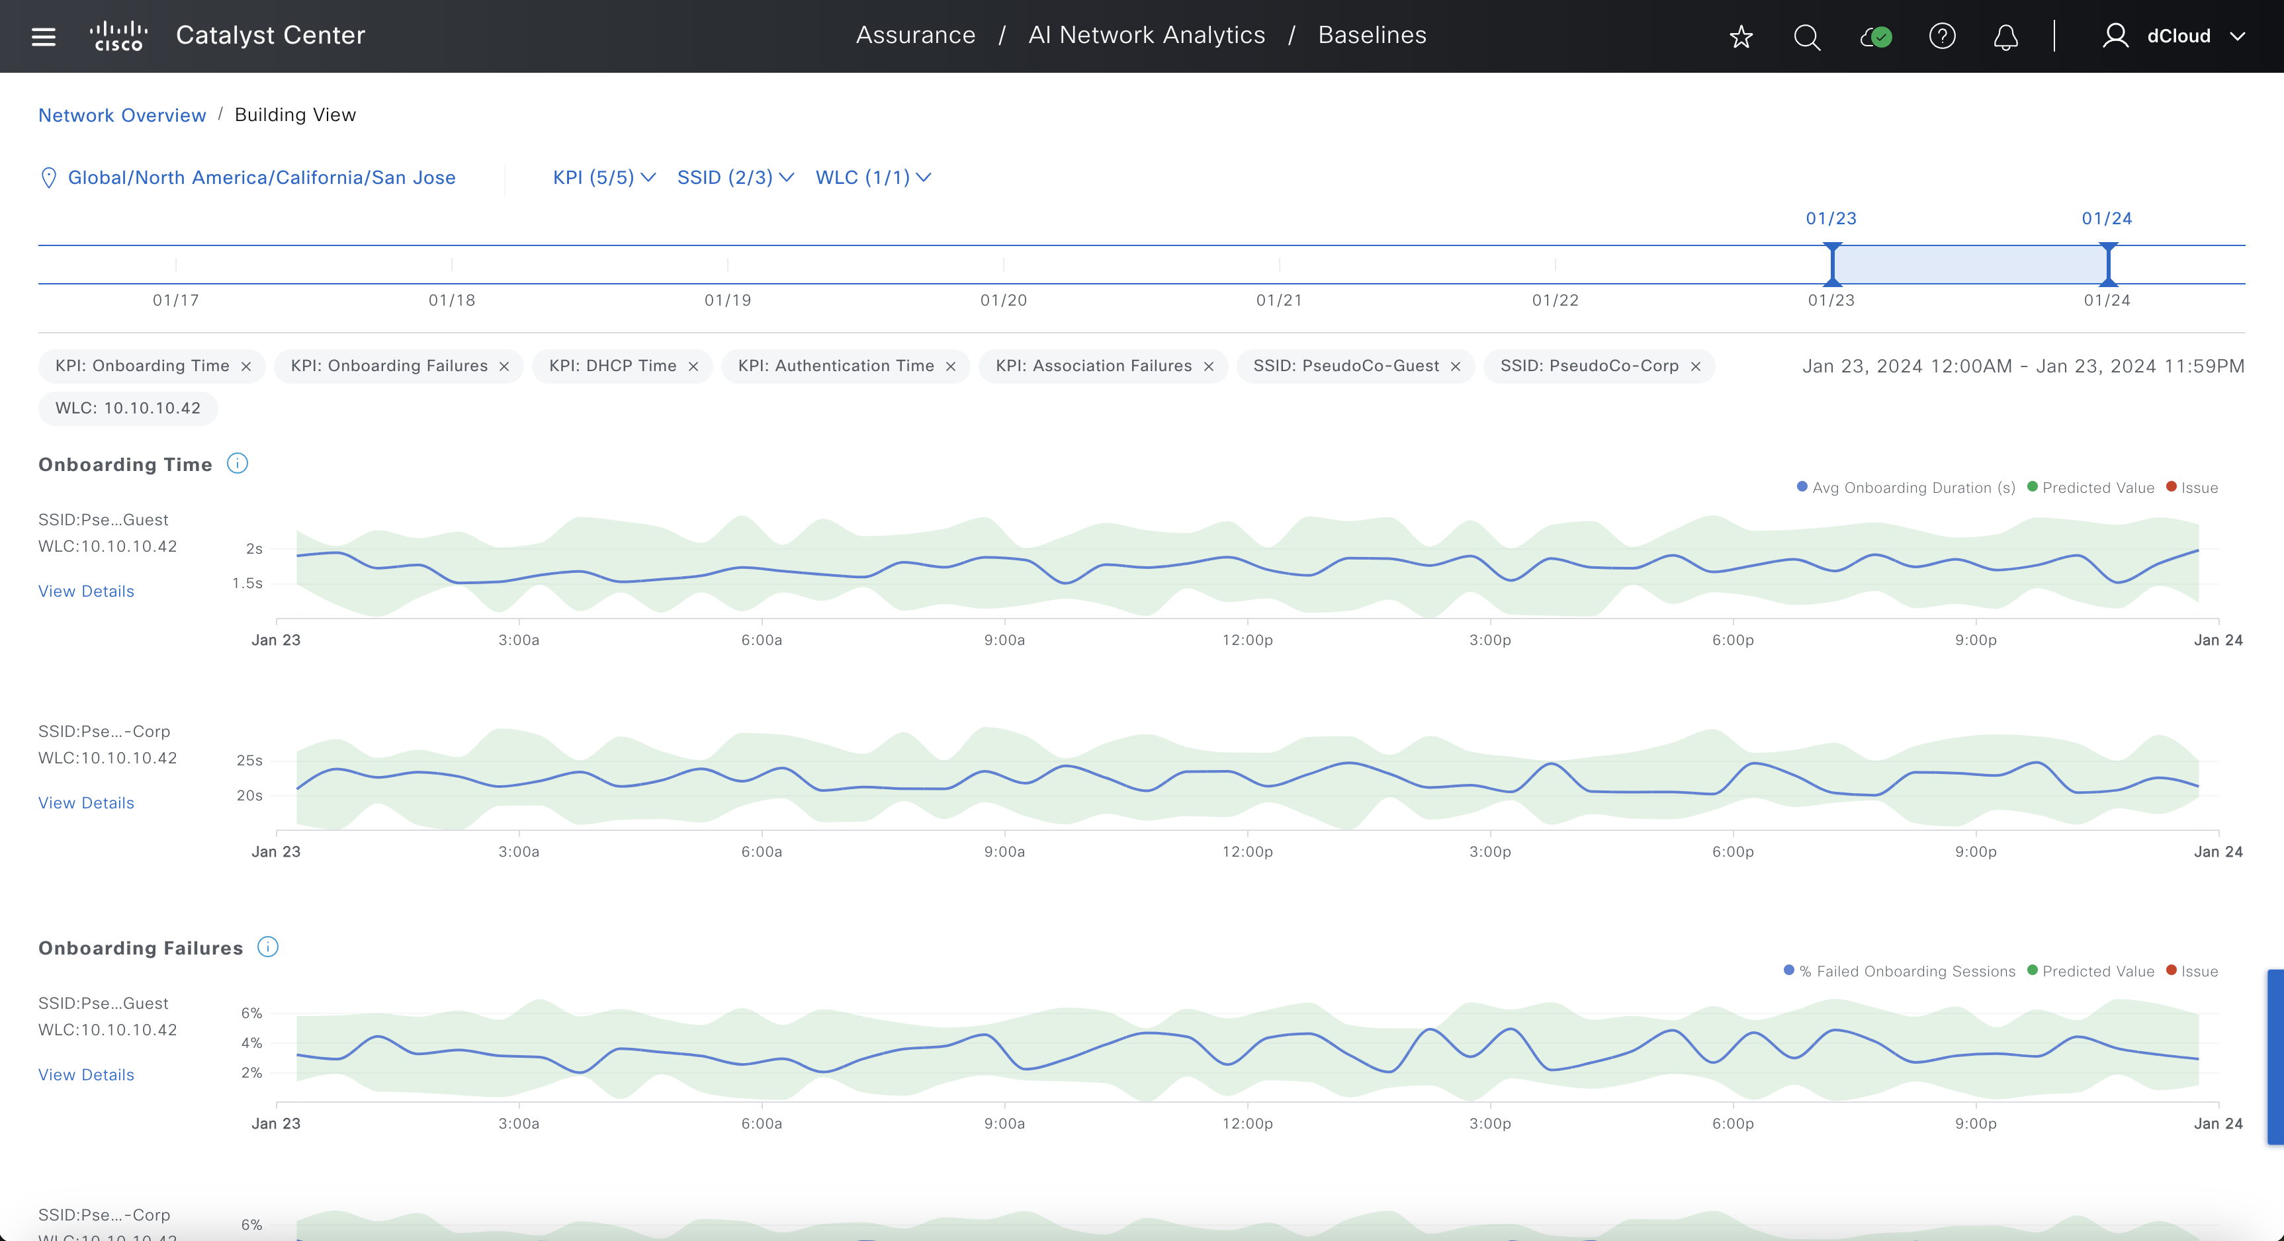Toggle Issue legend in Onboarding Time

click(2192, 488)
